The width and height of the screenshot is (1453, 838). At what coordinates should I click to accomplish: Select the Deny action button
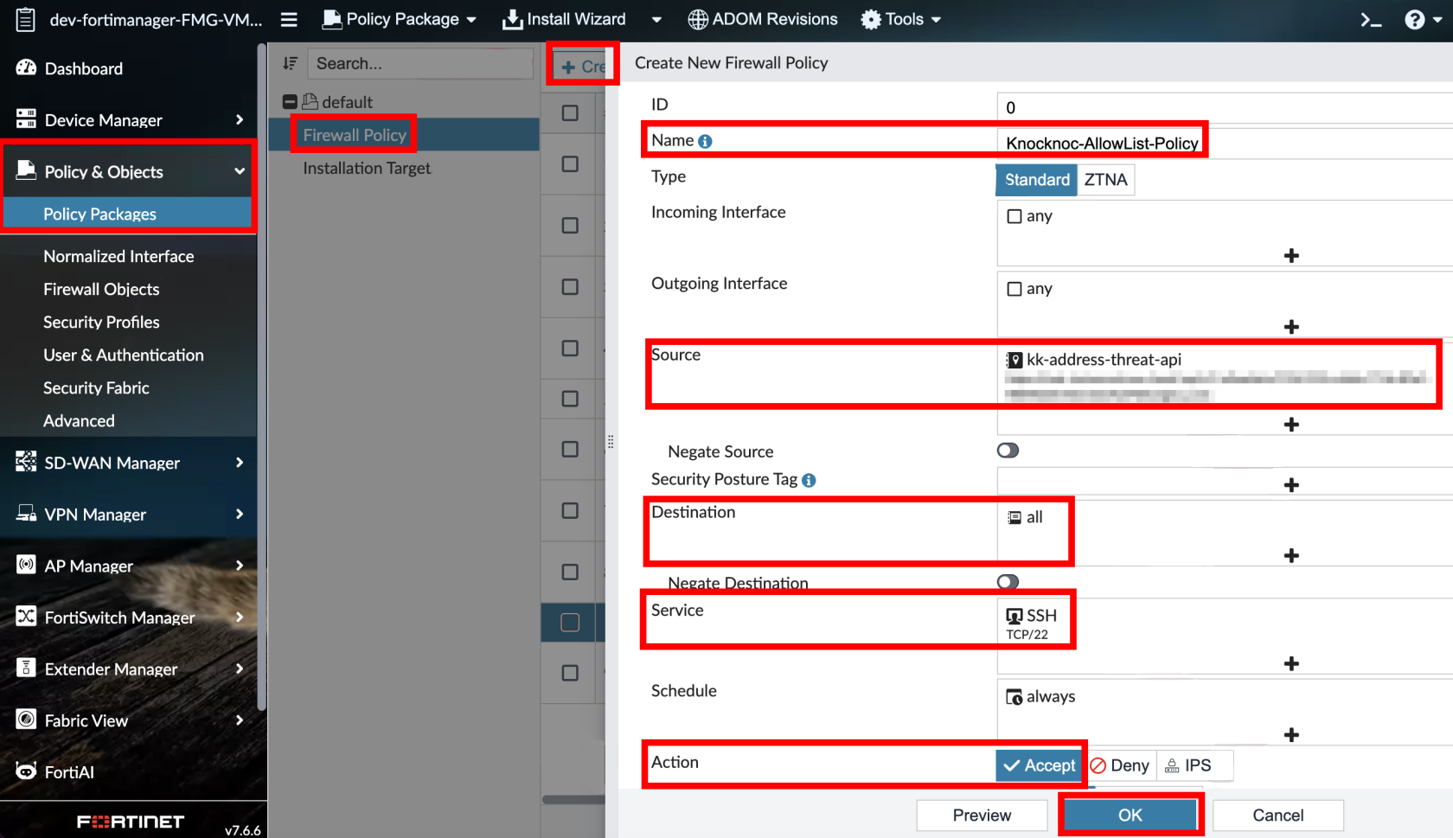pyautogui.click(x=1121, y=765)
